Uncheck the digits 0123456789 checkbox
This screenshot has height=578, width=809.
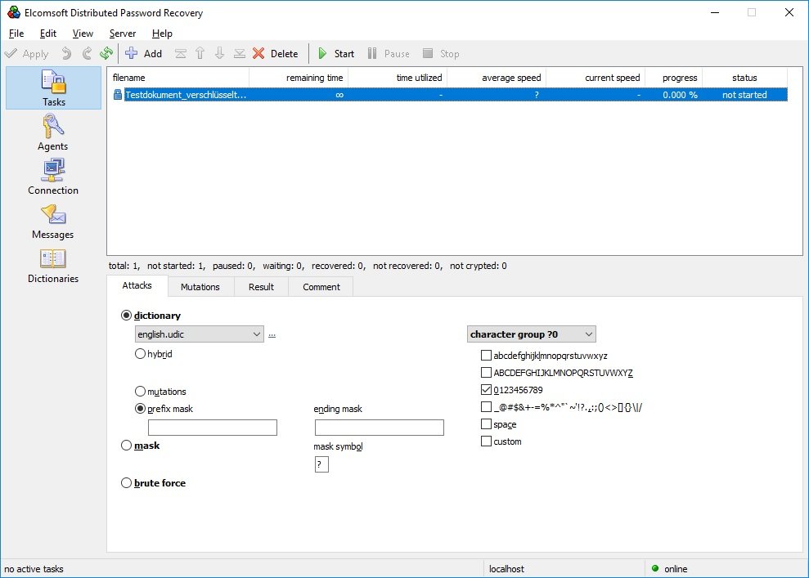point(486,389)
